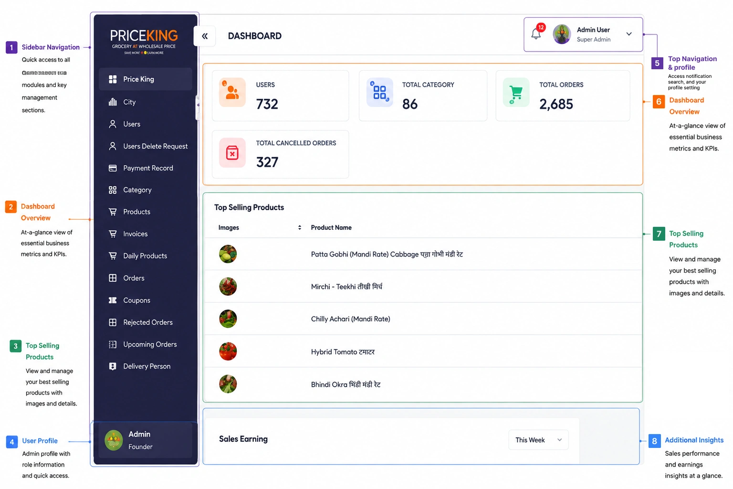Click the Admin Founder avatar in sidebar
Screen dimensions: 733x489
(114, 440)
